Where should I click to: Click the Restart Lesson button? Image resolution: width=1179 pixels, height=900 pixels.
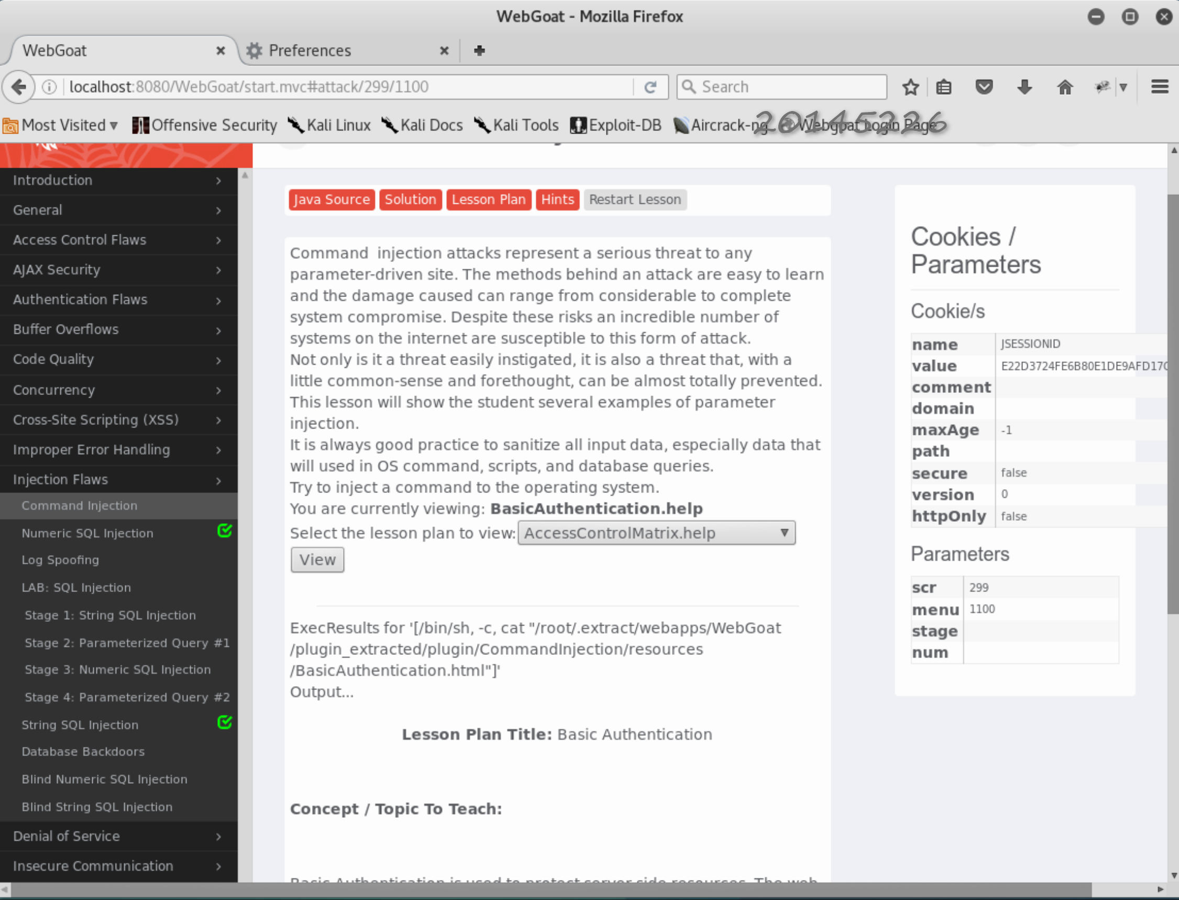click(x=635, y=200)
